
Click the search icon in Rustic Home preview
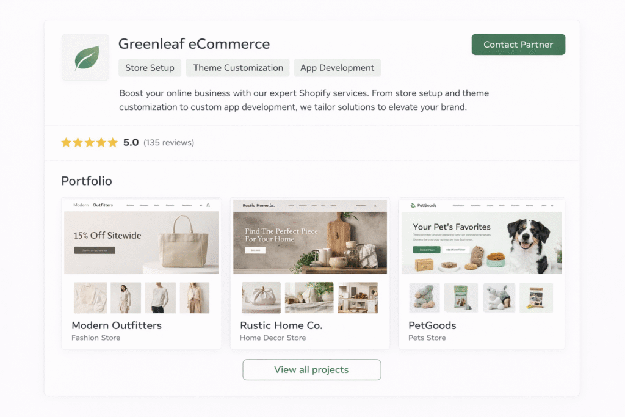click(x=375, y=206)
